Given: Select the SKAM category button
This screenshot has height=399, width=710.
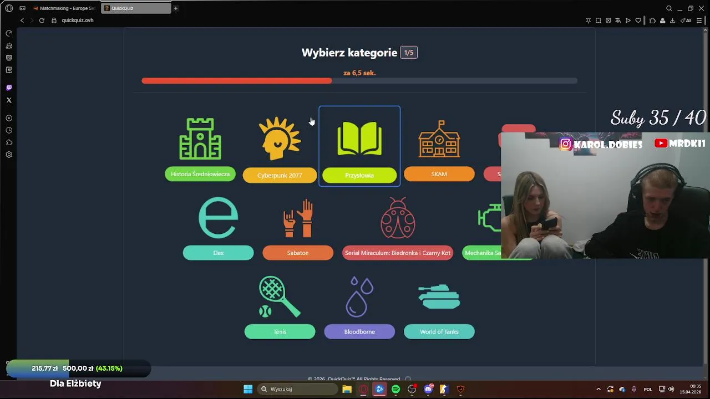Looking at the screenshot, I should click(x=439, y=174).
